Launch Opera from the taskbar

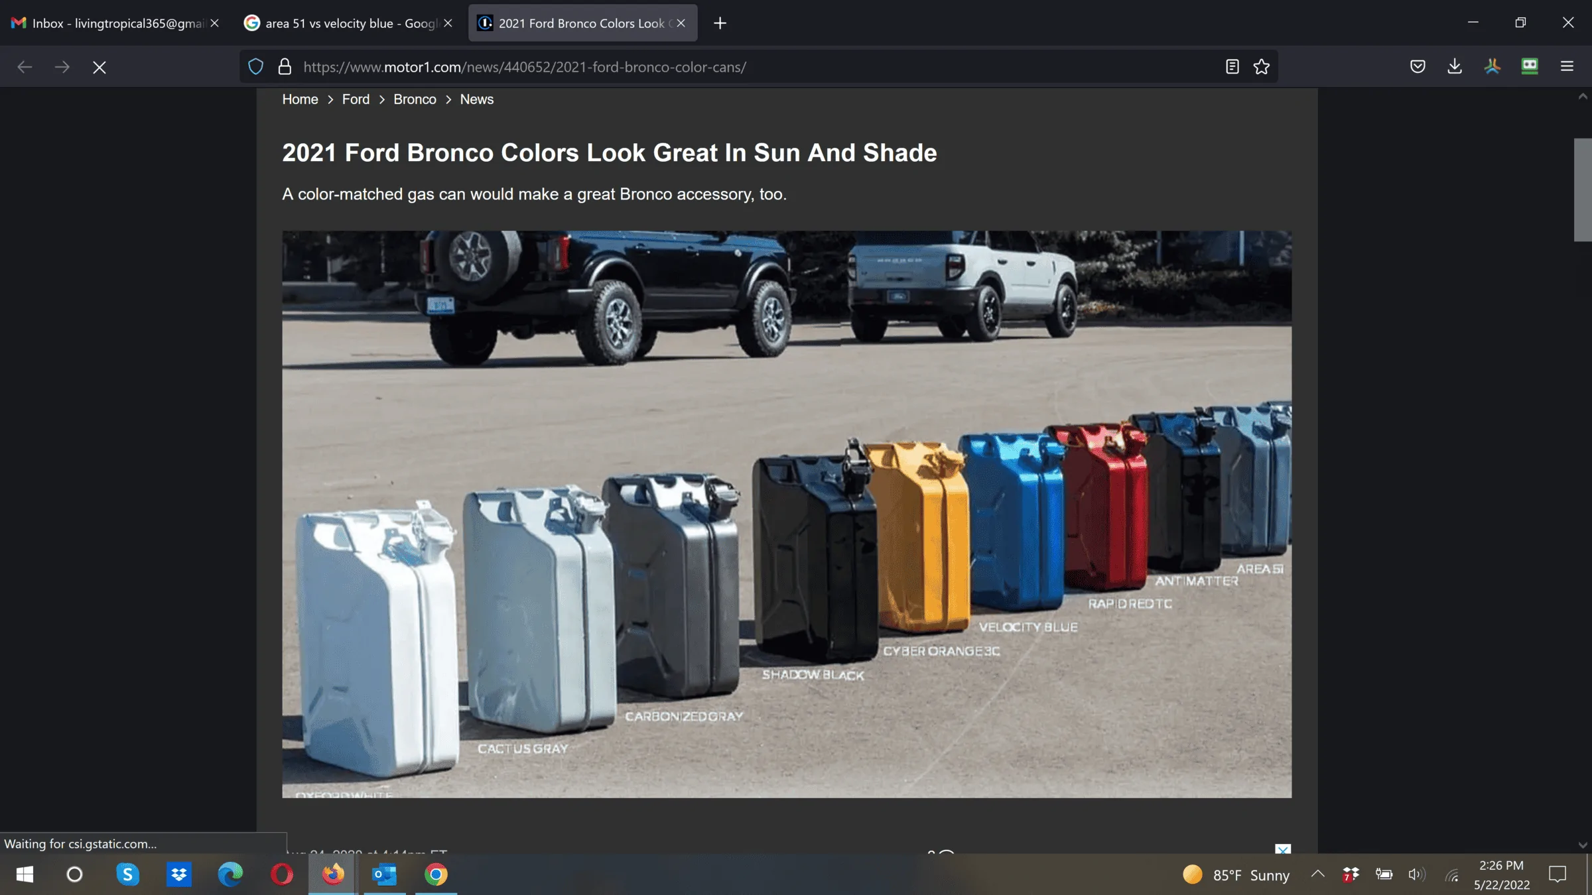pos(282,874)
